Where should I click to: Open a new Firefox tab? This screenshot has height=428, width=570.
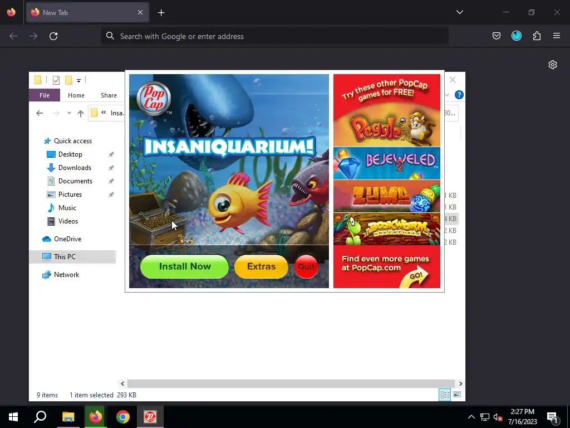pos(161,13)
